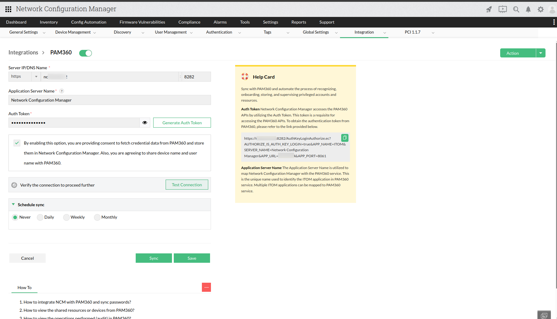Click the rocket quick-launch icon
The width and height of the screenshot is (557, 319).
click(489, 9)
